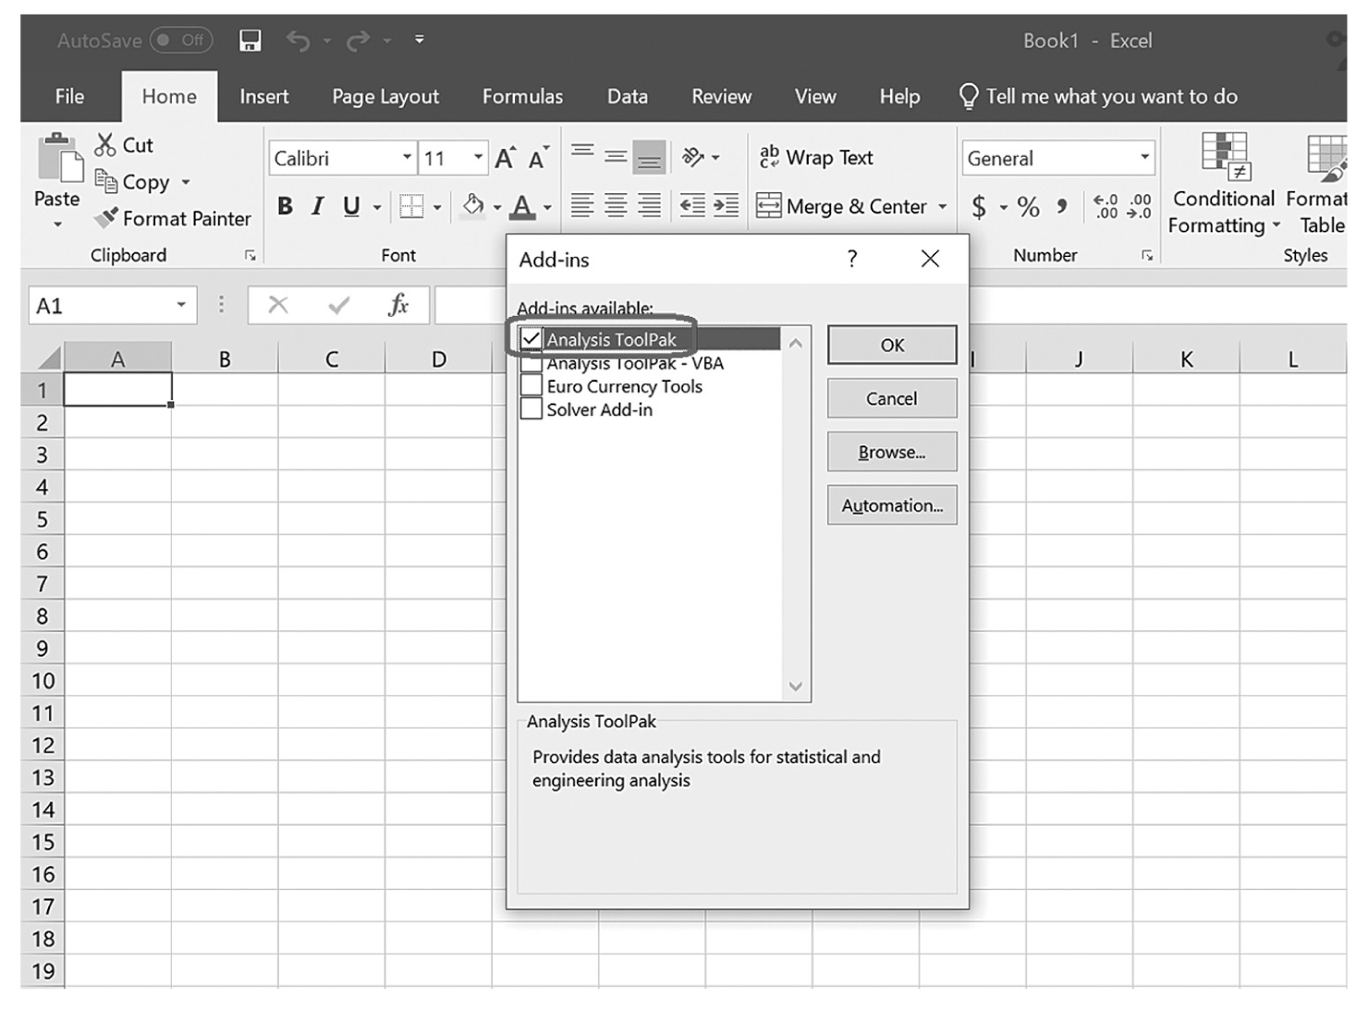Click Increase Decimal icon
The height and width of the screenshot is (1009, 1368).
(x=1105, y=205)
